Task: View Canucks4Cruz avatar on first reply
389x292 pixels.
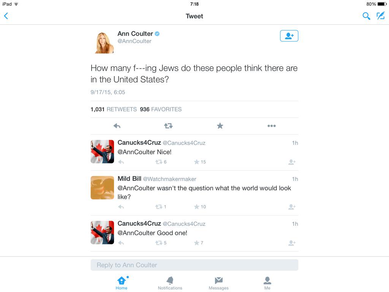Action: pos(102,151)
